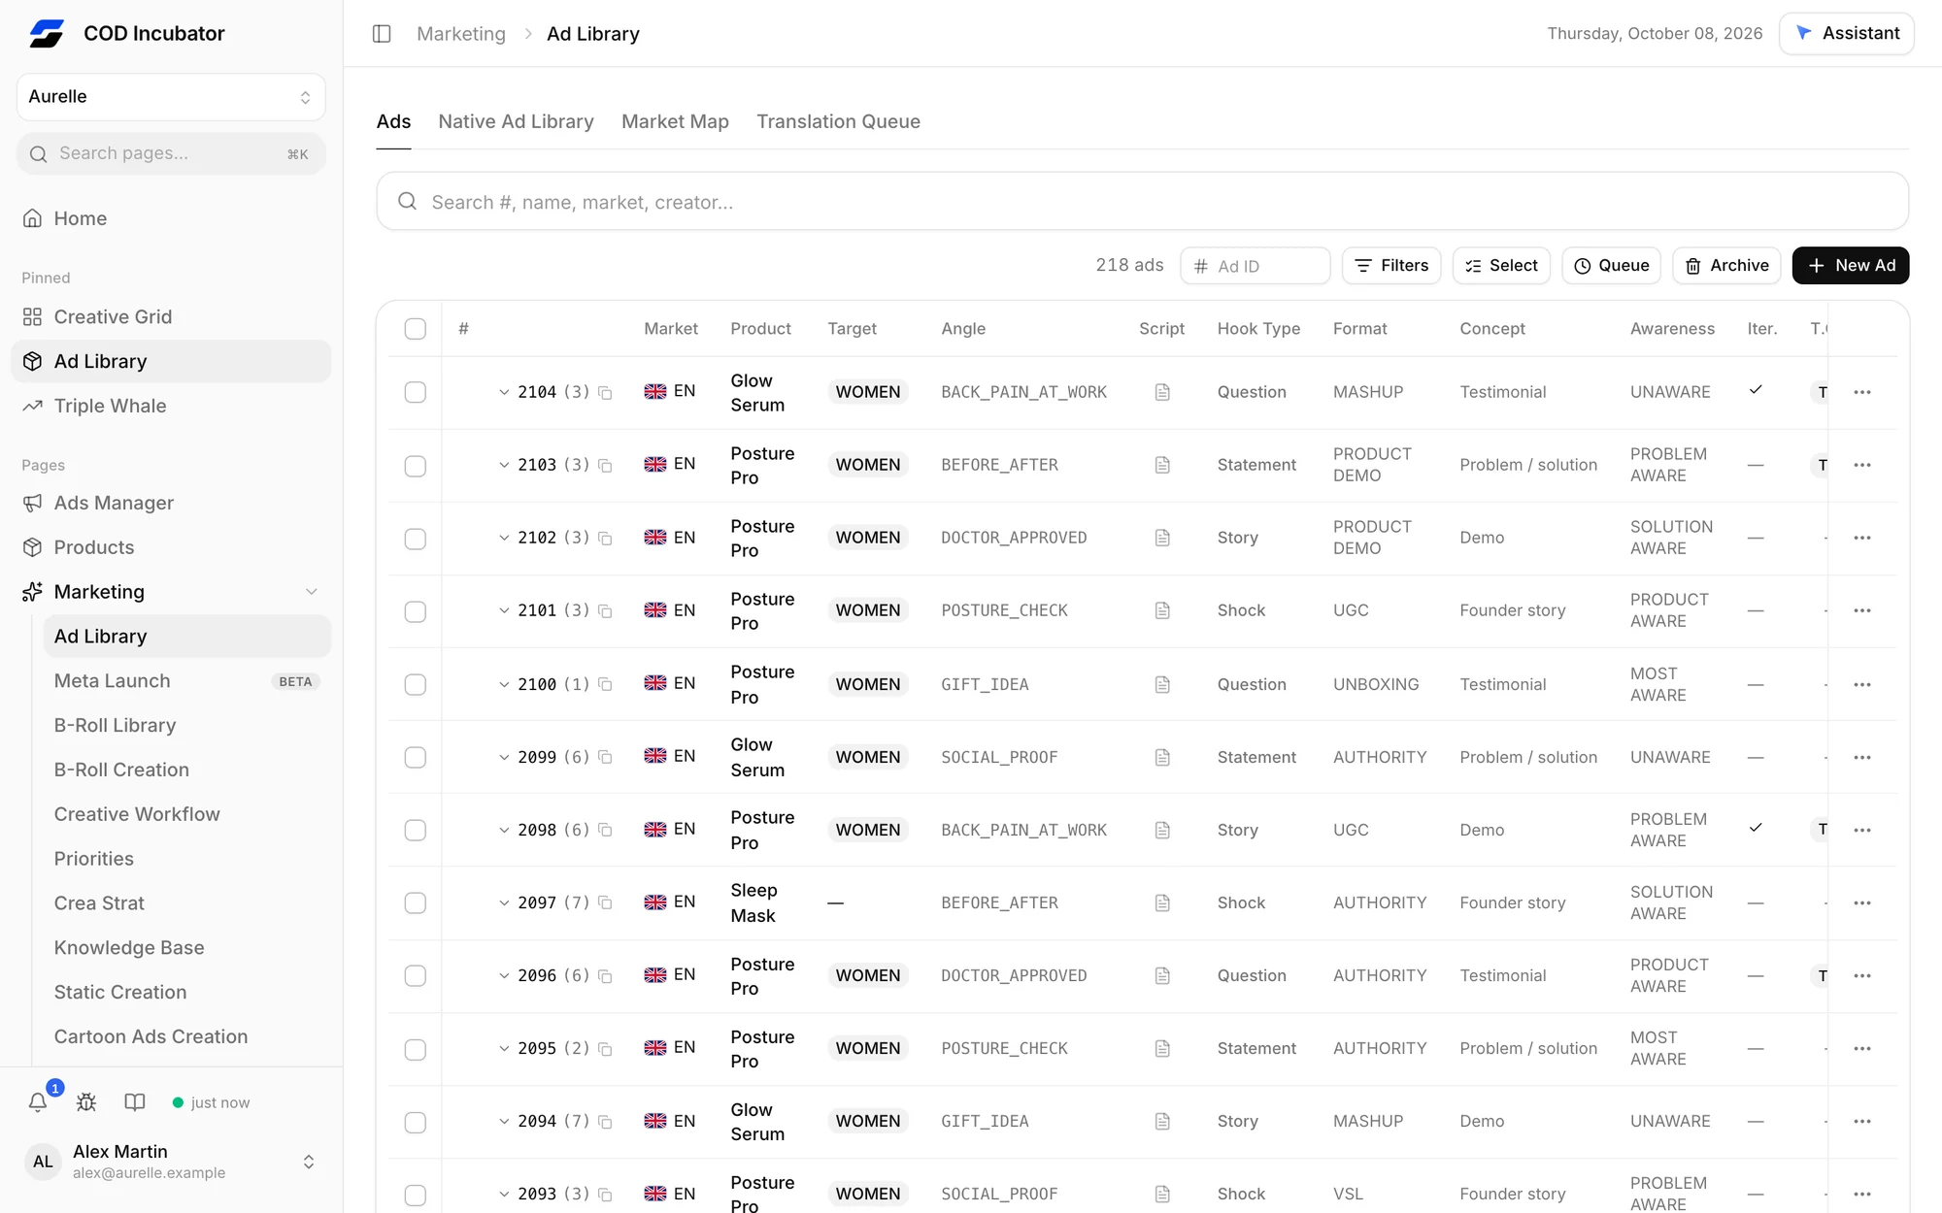Screen dimensions: 1942x1213
Task: Toggle the select-all header checkbox
Action: point(415,329)
